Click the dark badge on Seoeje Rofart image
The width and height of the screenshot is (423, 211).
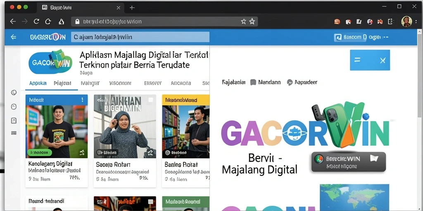click(107, 152)
